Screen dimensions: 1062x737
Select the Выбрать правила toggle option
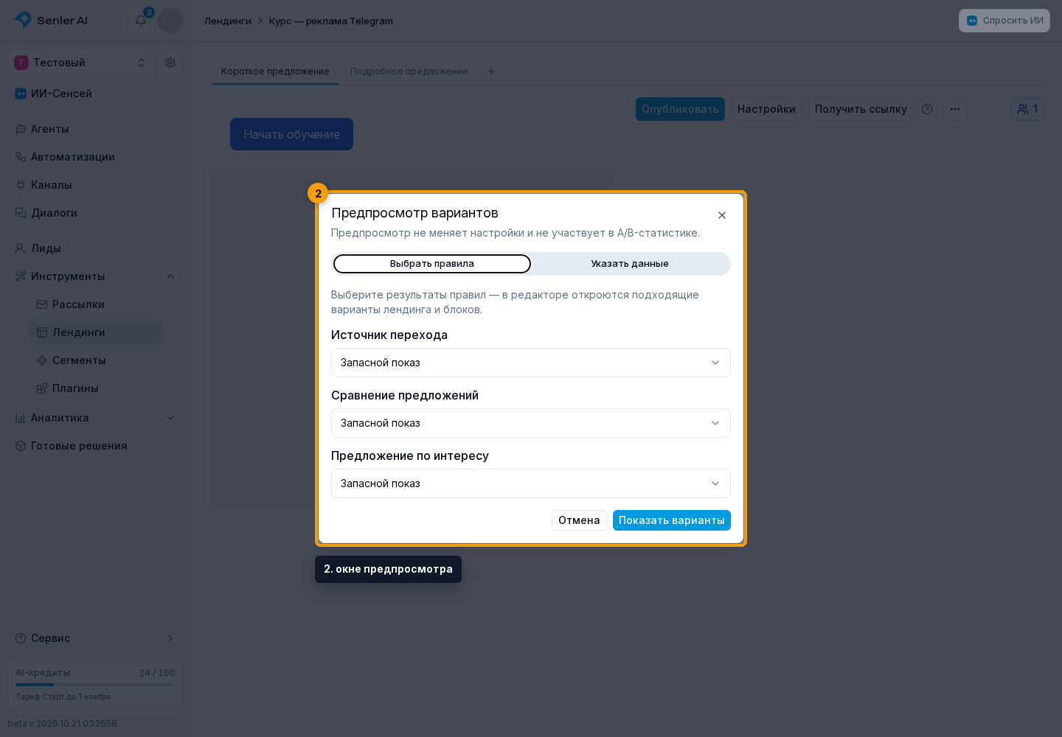tap(432, 264)
